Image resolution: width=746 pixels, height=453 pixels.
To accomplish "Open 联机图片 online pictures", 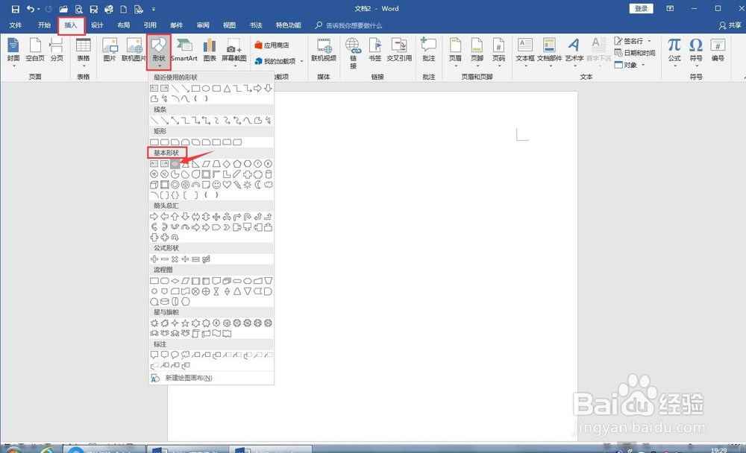I will 134,50.
